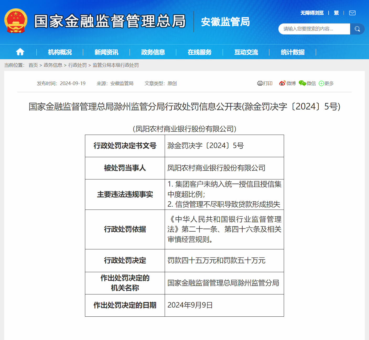Click the publish date 2024-09-19
The image size is (369, 340).
(x=73, y=83)
